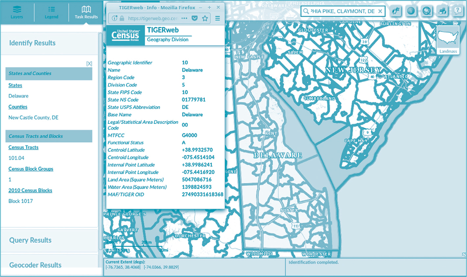Switch to the Legend tab

click(51, 12)
